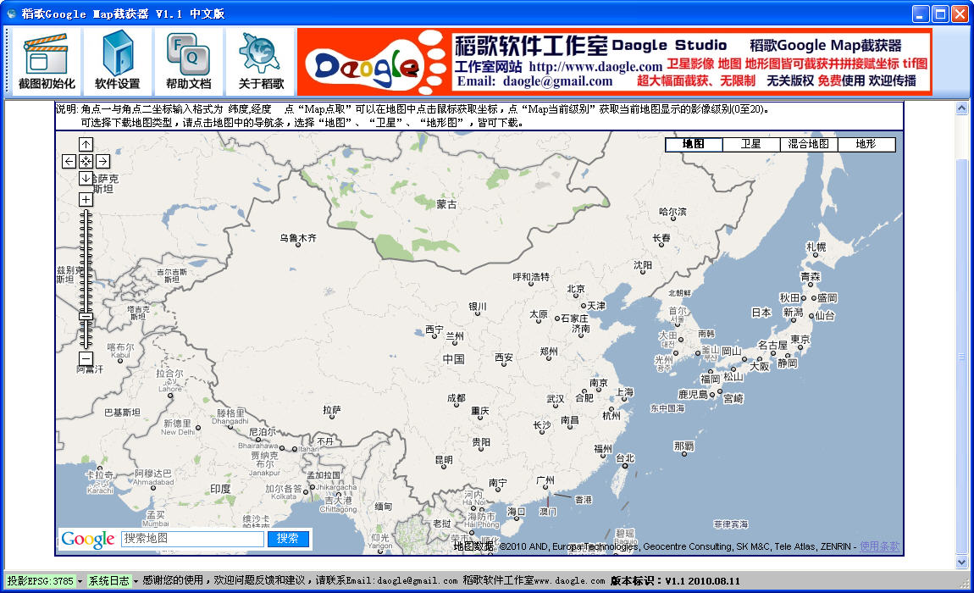Pan the map down with arrow
974x593 pixels.
pos(86,179)
